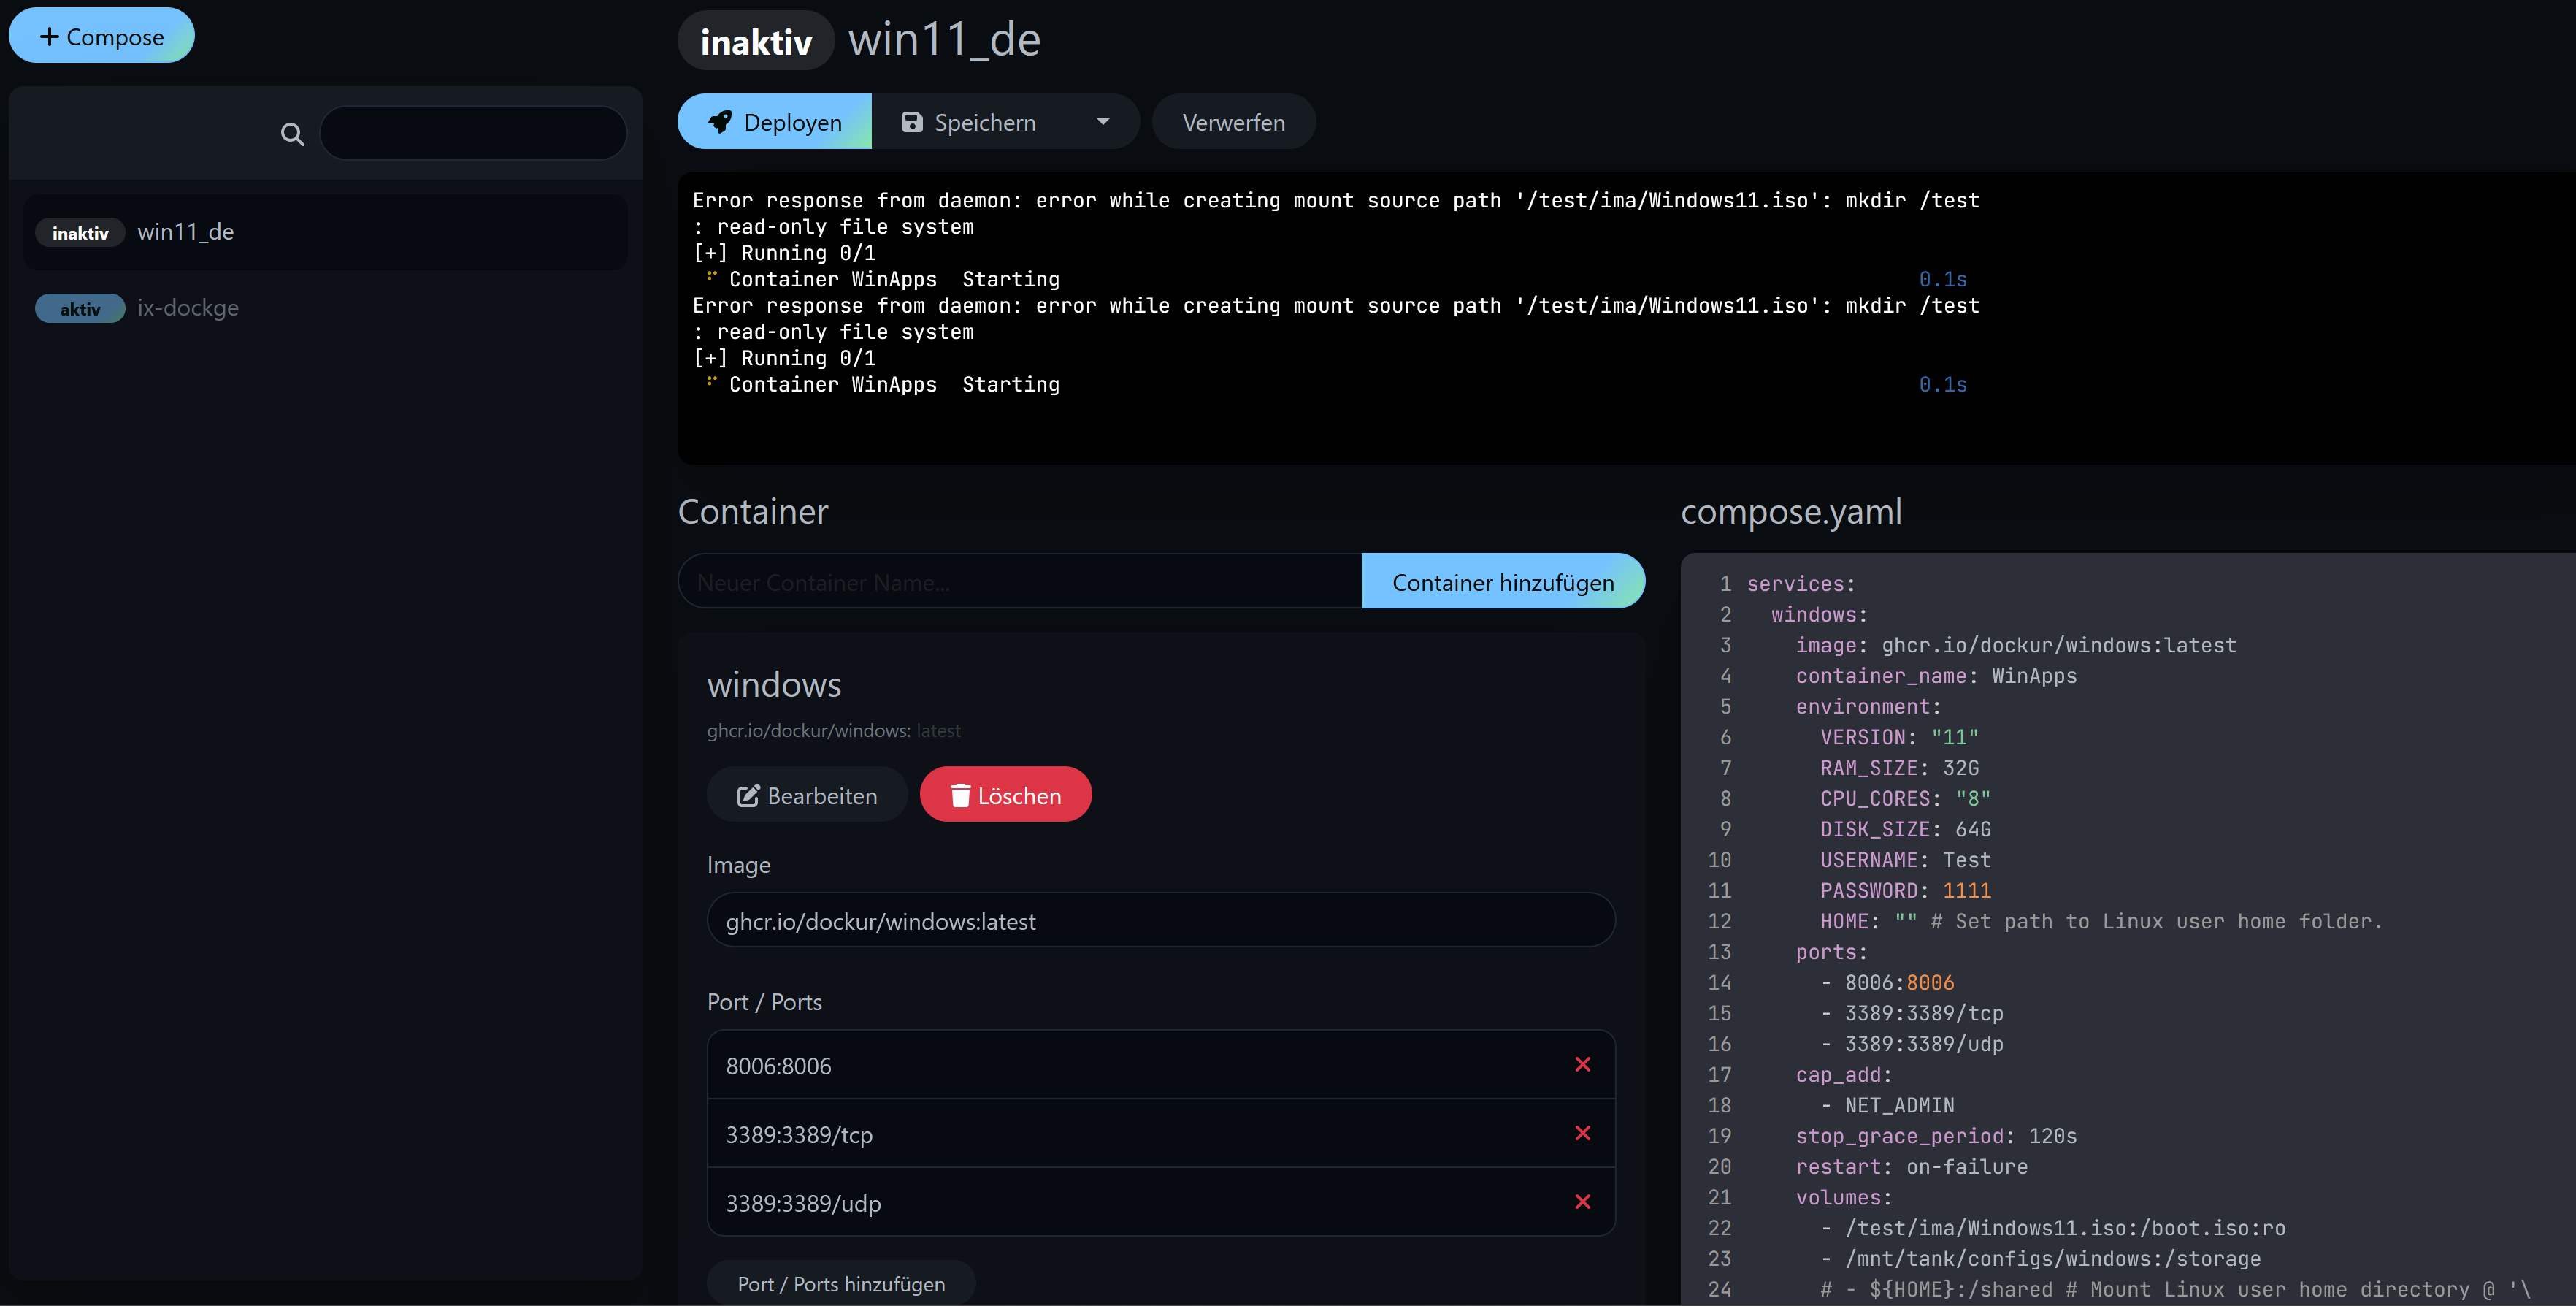Discard changes with Verwerfen
Viewport: 2576px width, 1306px height.
[1233, 122]
